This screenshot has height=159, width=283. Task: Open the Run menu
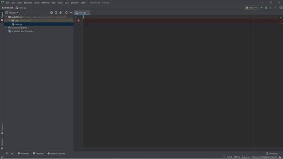54,3
